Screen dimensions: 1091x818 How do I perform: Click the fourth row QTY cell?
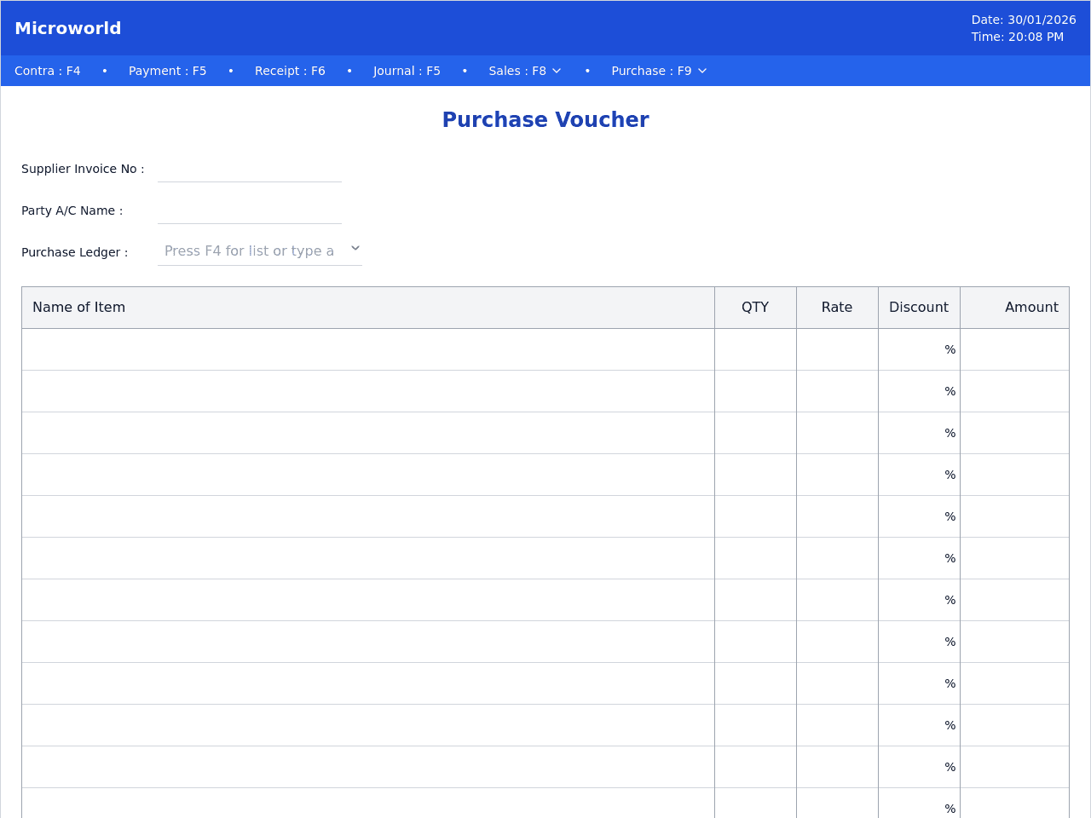pos(755,475)
